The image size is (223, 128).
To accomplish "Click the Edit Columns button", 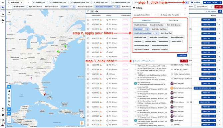I will click(211, 11).
